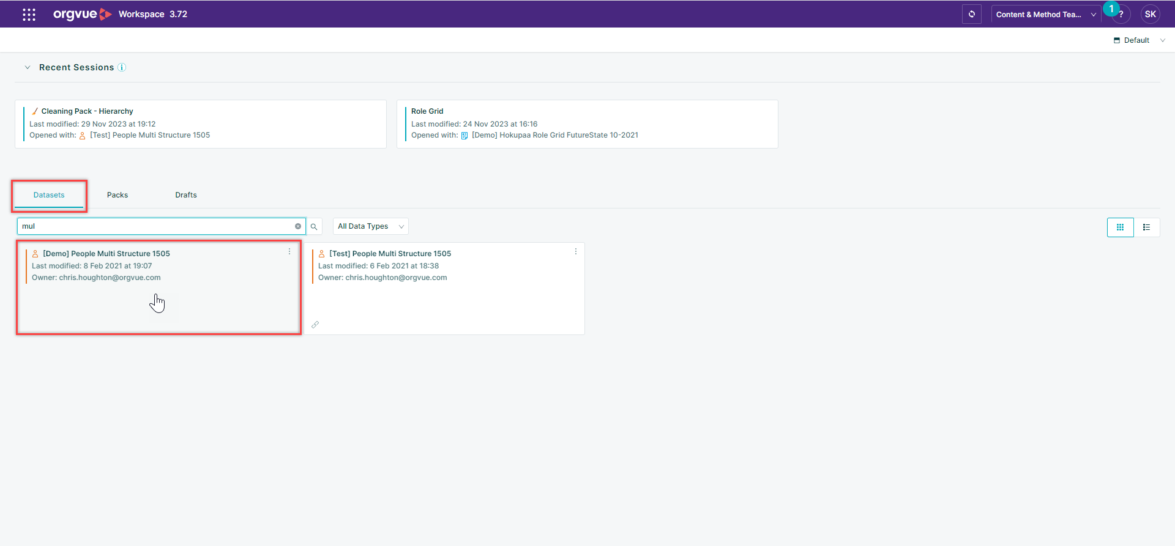The image size is (1175, 546).
Task: Open more options for [Test] People Multi Structure
Action: (576, 251)
